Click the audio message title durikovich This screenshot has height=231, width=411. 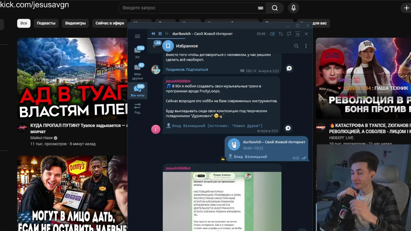pyautogui.click(x=274, y=142)
